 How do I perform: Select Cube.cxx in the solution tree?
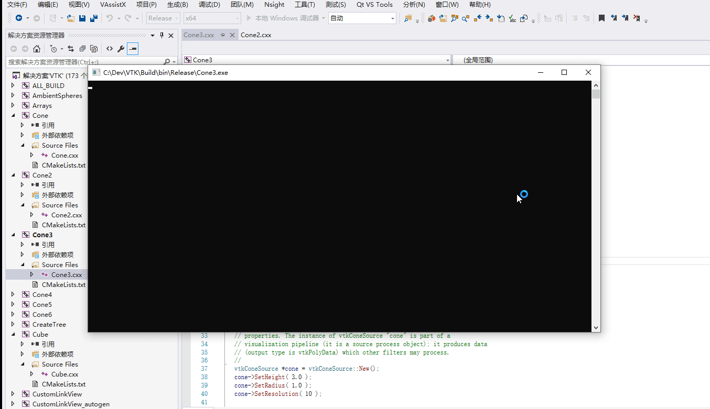(64, 374)
